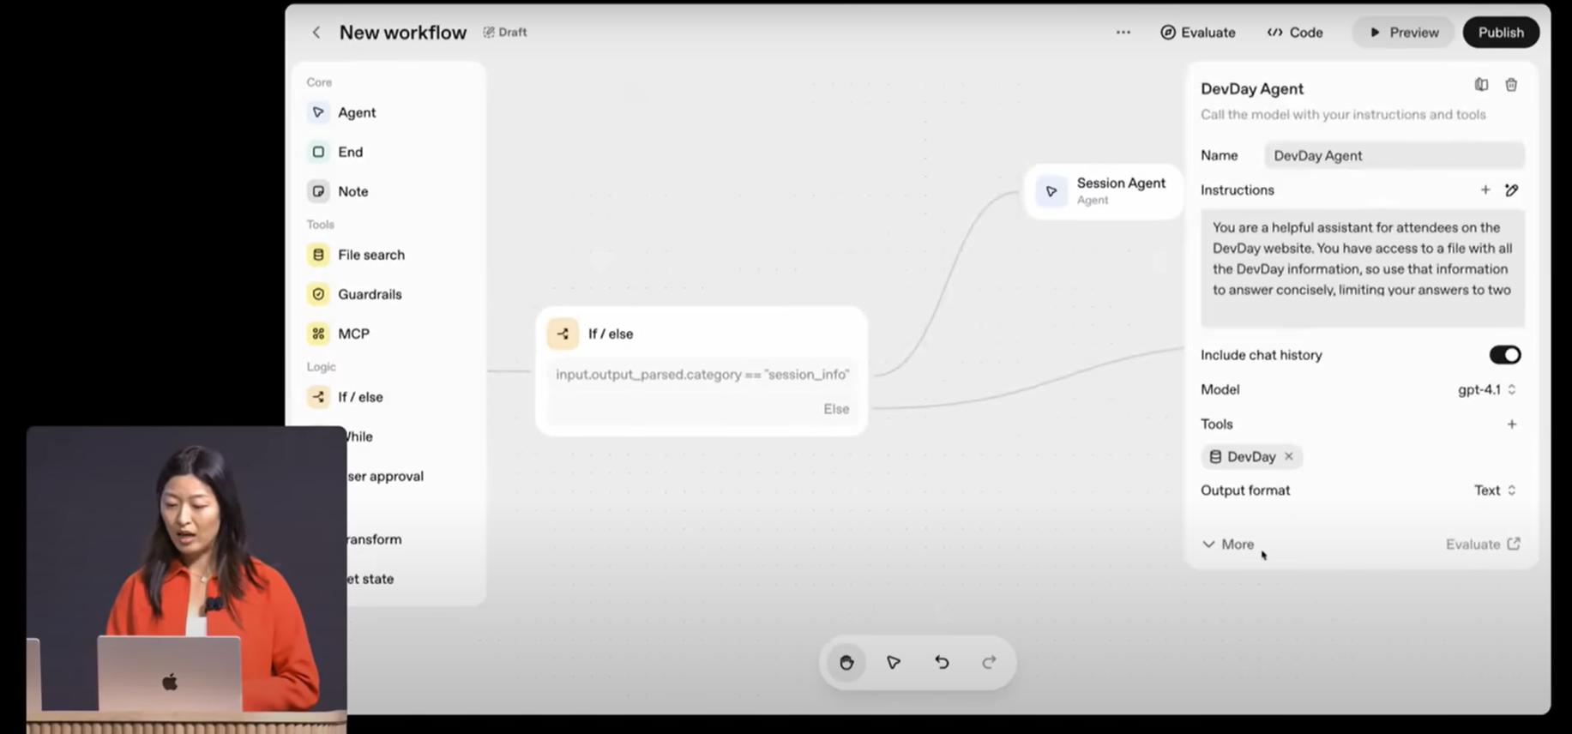Delete the DevDay Agent via trash icon

click(x=1511, y=85)
